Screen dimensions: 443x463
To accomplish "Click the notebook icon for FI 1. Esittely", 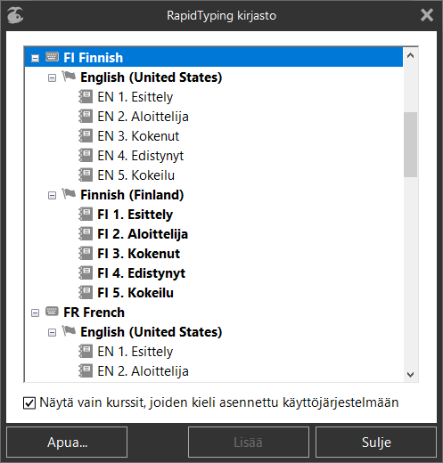I will pyautogui.click(x=86, y=214).
